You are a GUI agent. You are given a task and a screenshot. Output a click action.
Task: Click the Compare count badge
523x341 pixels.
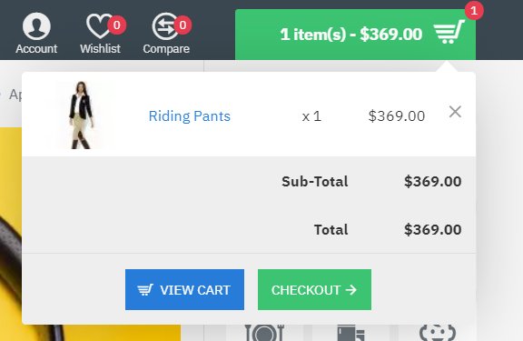point(183,25)
